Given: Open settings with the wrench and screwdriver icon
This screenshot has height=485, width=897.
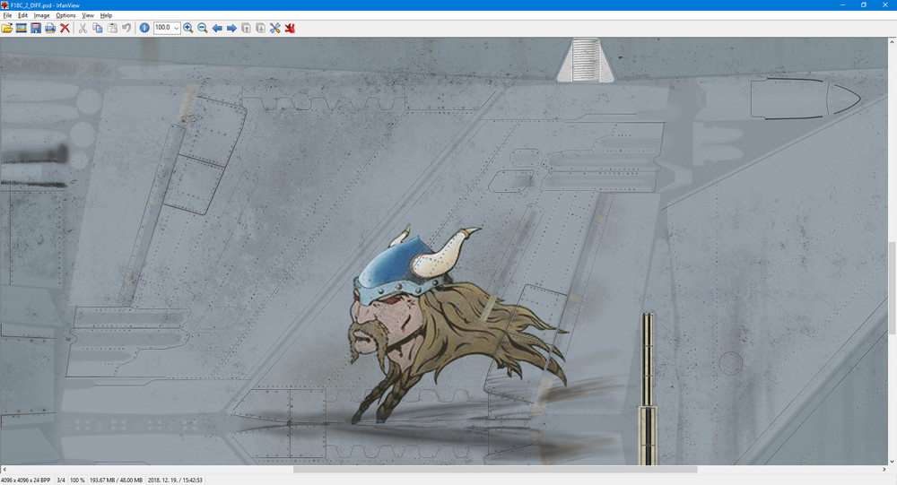Looking at the screenshot, I should [275, 28].
